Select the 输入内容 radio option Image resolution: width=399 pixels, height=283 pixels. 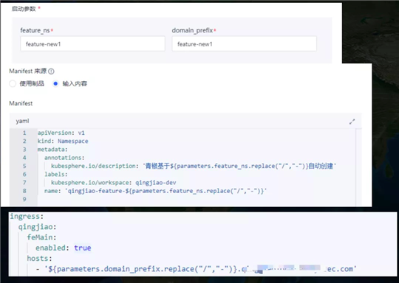point(55,83)
